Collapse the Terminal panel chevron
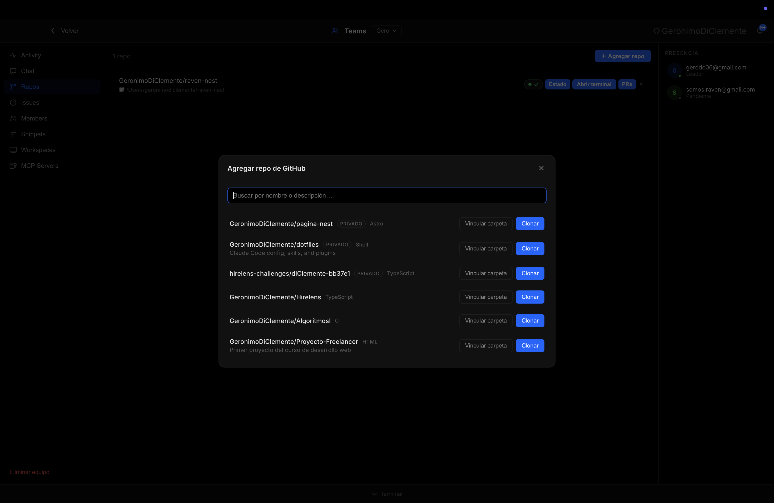Viewport: 774px width, 503px height. point(375,494)
